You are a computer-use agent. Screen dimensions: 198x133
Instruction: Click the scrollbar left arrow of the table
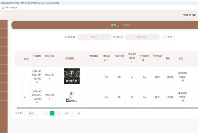click(16, 108)
